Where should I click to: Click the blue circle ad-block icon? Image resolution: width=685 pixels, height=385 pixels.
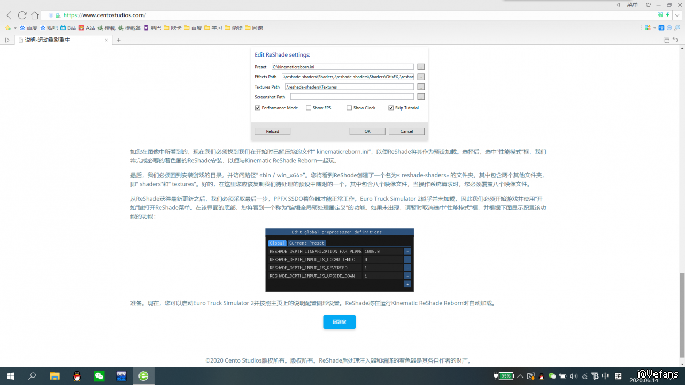coord(669,28)
